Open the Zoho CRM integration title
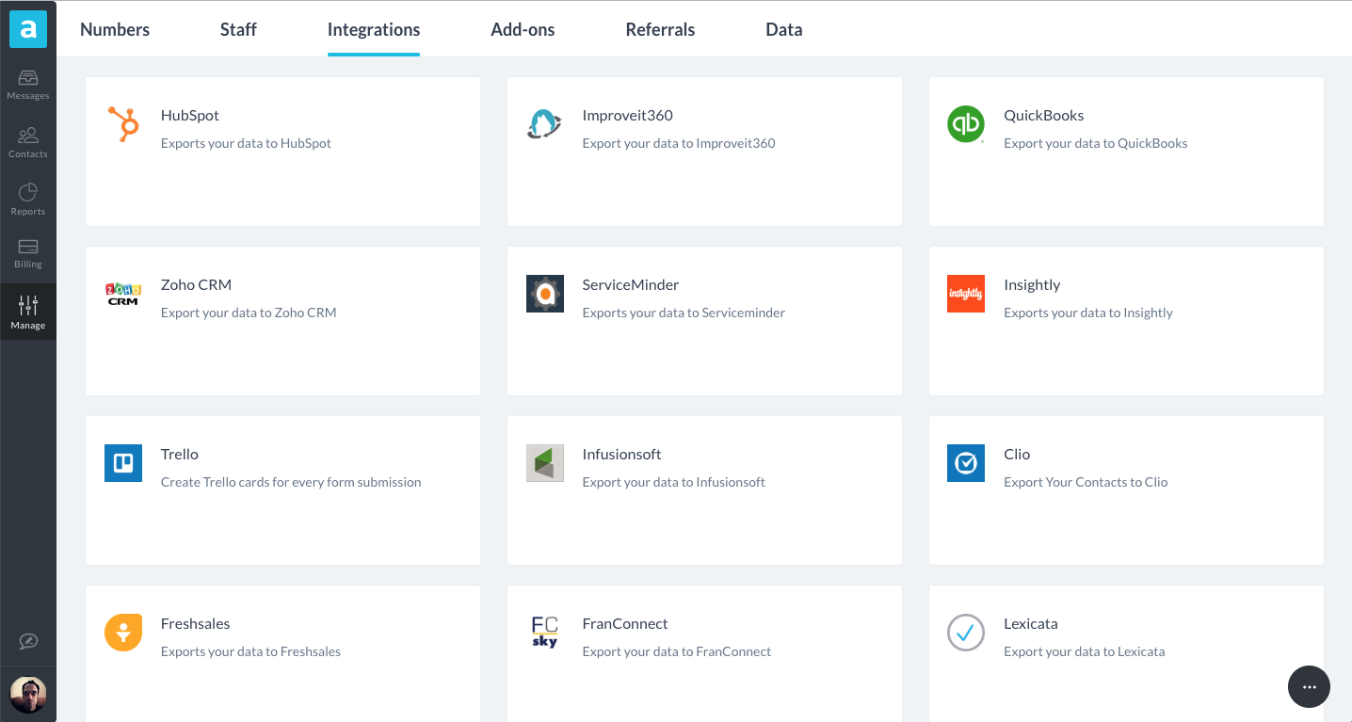This screenshot has height=722, width=1352. [196, 284]
